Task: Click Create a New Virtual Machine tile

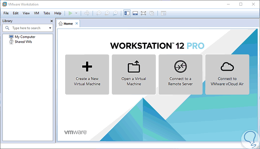Action: (87, 74)
